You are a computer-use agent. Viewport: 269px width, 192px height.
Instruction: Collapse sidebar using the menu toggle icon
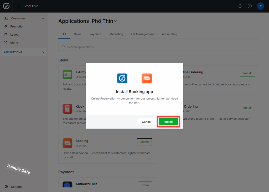click(x=19, y=6)
